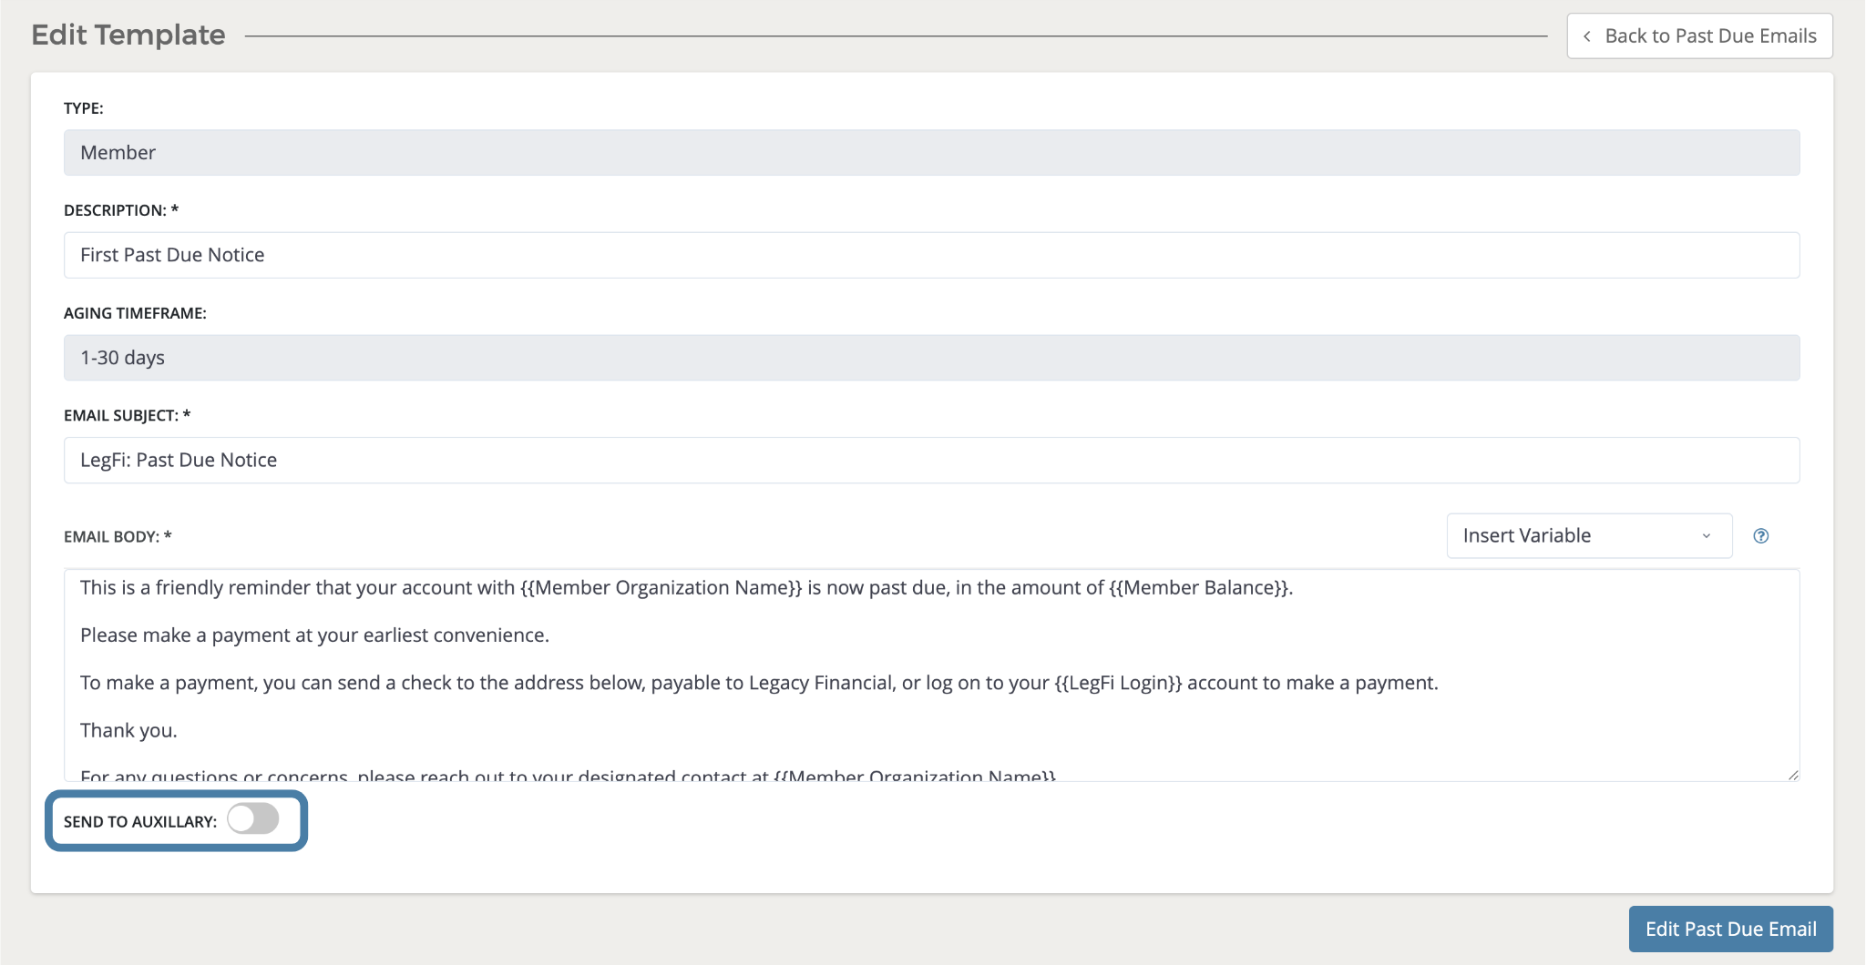Viewport: 1866px width, 965px height.
Task: Click the back chevron icon
Action: [1587, 36]
